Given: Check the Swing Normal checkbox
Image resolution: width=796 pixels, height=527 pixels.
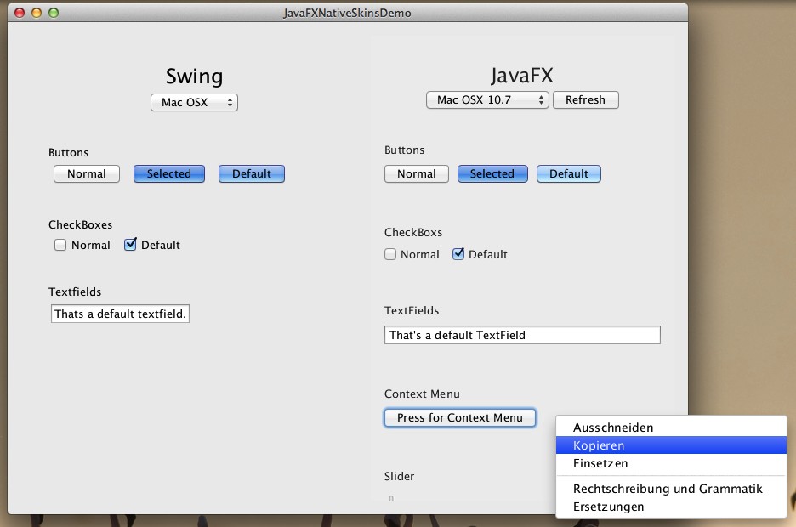Looking at the screenshot, I should [60, 246].
